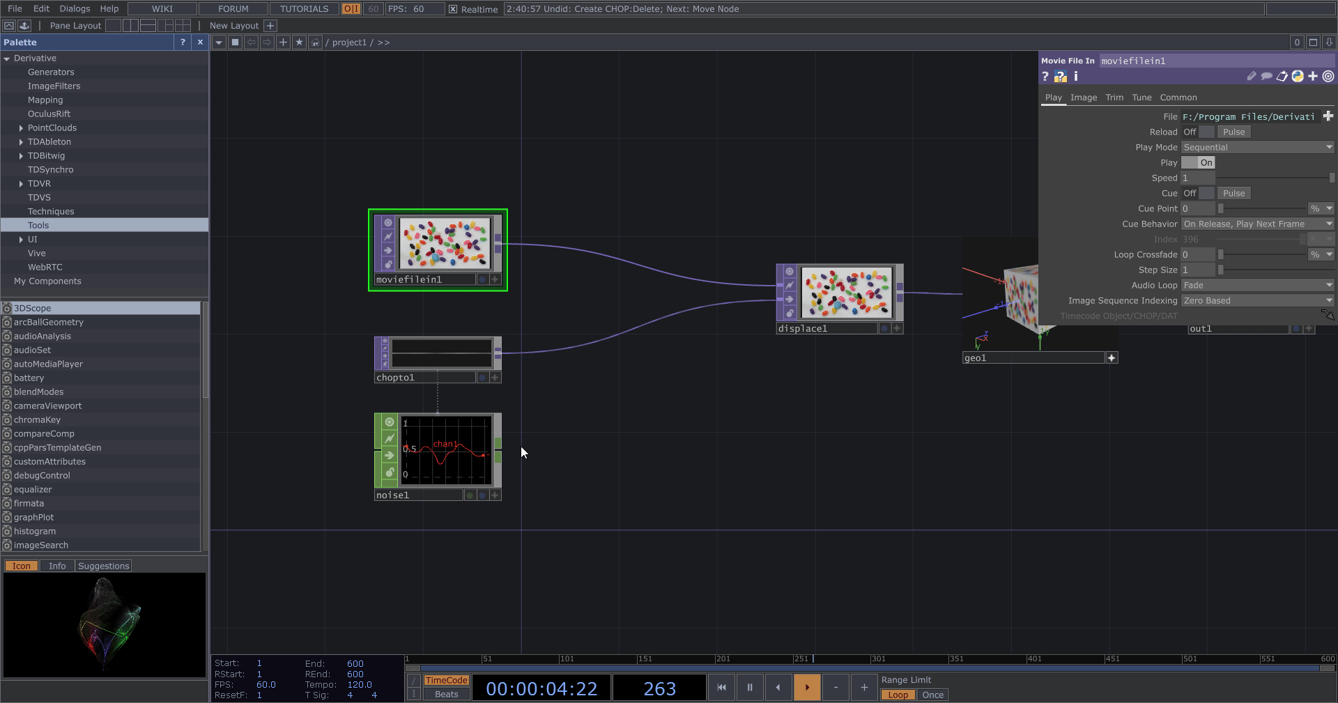Click the bypass flag on noise1 node

(x=390, y=439)
